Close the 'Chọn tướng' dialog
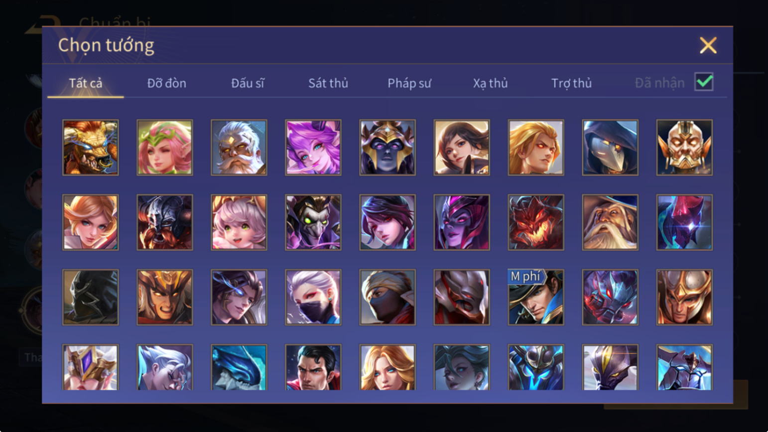The height and width of the screenshot is (432, 768). click(708, 45)
